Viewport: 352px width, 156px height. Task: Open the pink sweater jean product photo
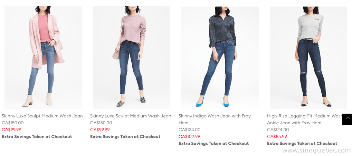pos(132,58)
